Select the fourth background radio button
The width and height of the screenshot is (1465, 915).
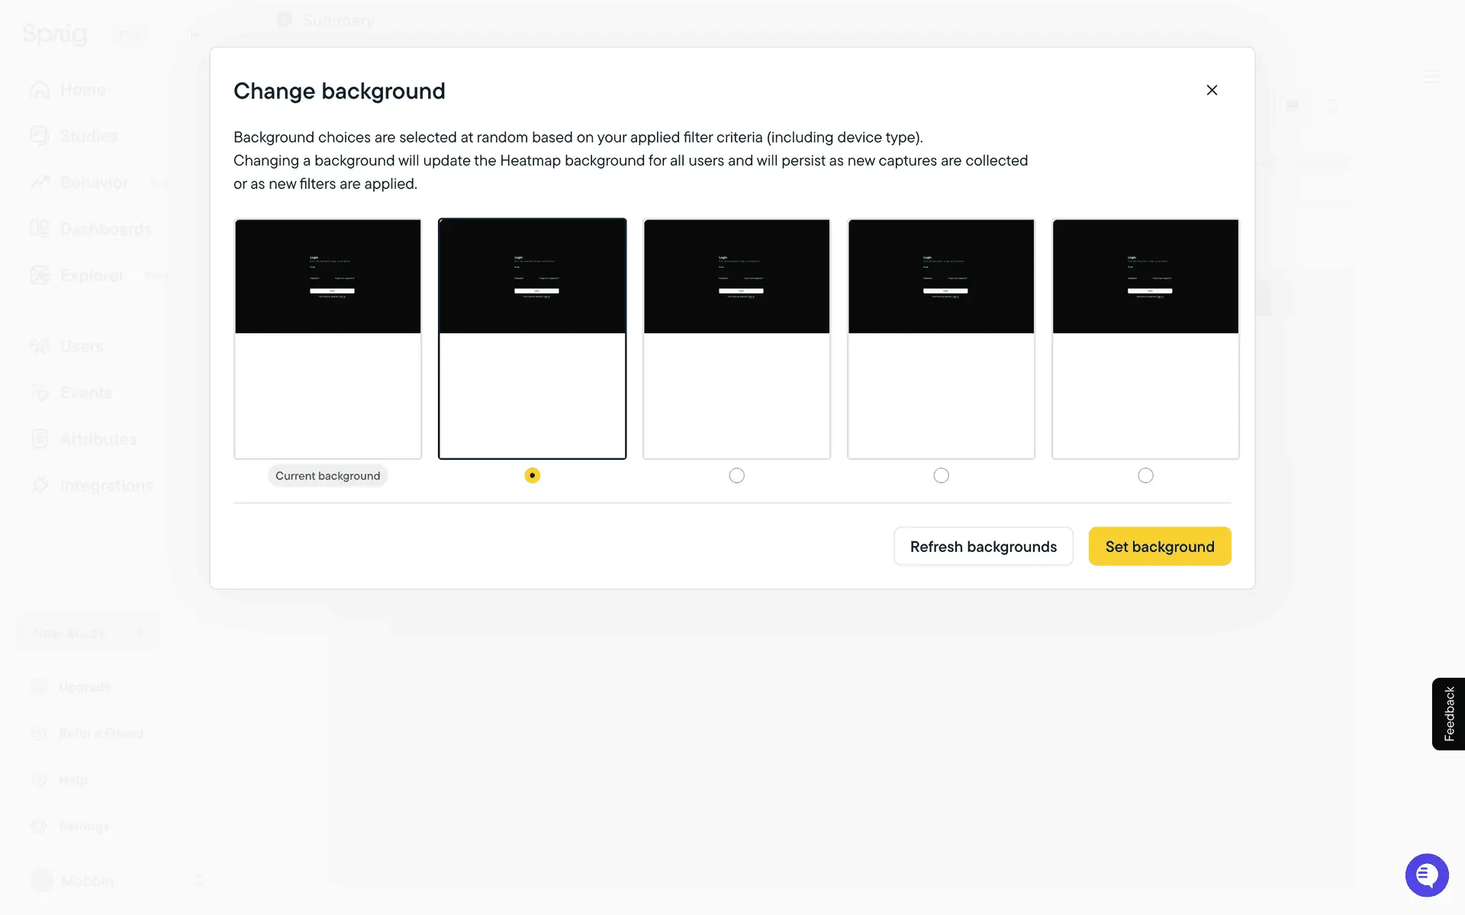pyautogui.click(x=941, y=475)
